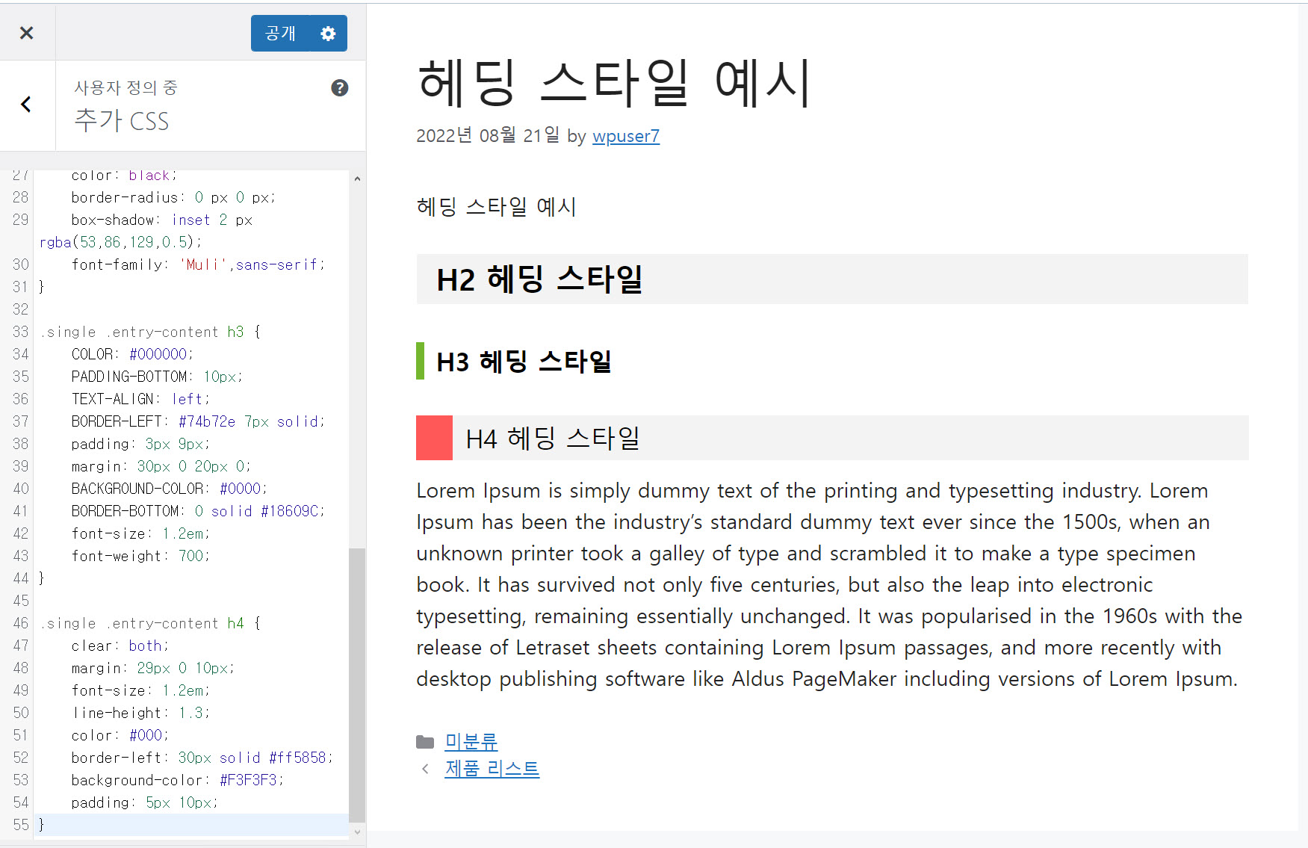Open the help question mark icon
This screenshot has width=1308, height=848.
[x=340, y=88]
